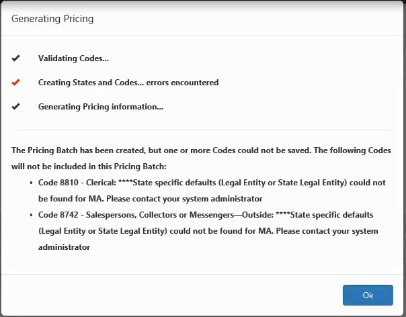Image resolution: width=406 pixels, height=317 pixels.
Task: Click the red checkmark for Creating States
Action: pyautogui.click(x=15, y=83)
